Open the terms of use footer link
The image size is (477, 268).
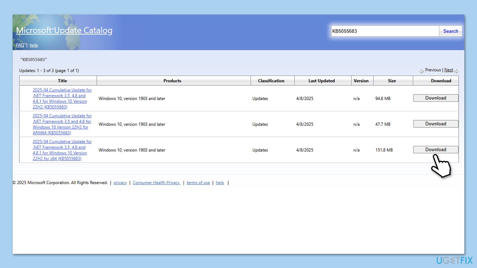click(198, 183)
